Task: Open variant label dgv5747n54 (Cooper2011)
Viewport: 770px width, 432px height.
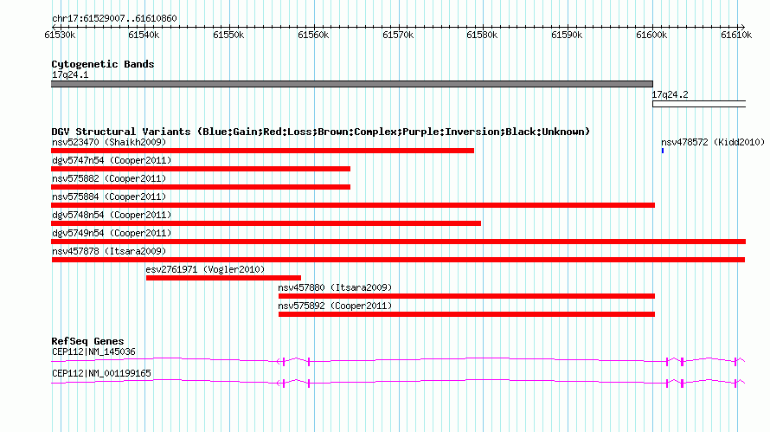Action: pos(112,160)
